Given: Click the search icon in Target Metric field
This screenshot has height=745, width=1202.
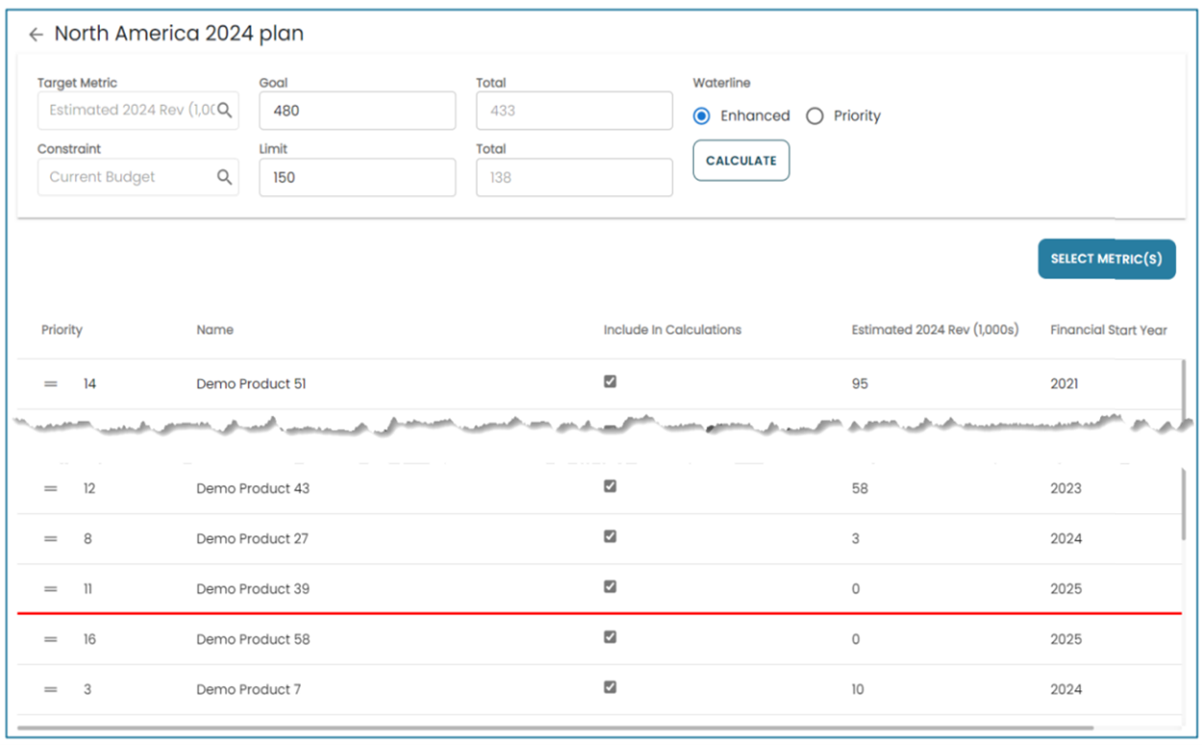Looking at the screenshot, I should pos(224,111).
